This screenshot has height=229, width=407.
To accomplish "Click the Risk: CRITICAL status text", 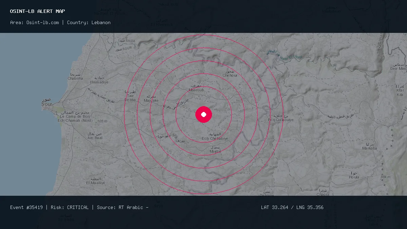I will [x=70, y=207].
